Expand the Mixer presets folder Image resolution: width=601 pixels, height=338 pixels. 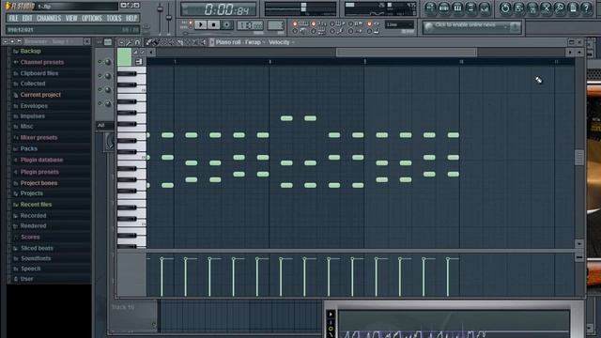39,137
